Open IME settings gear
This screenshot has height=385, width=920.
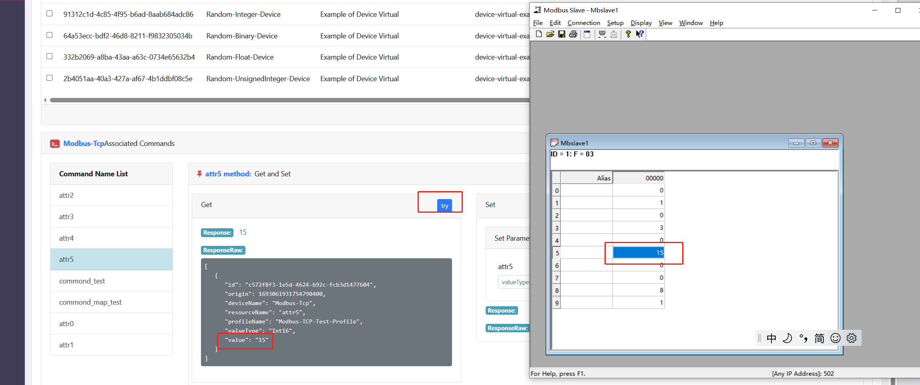(852, 338)
